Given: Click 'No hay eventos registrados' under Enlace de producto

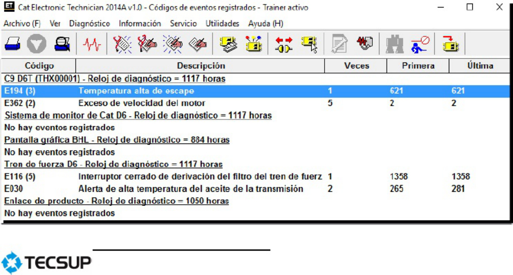Looking at the screenshot, I should tap(60, 213).
